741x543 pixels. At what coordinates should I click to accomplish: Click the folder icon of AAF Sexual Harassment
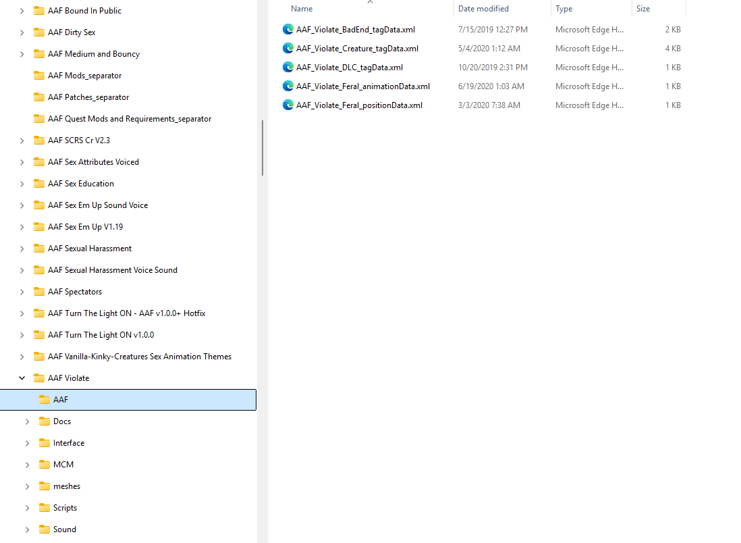click(x=39, y=249)
